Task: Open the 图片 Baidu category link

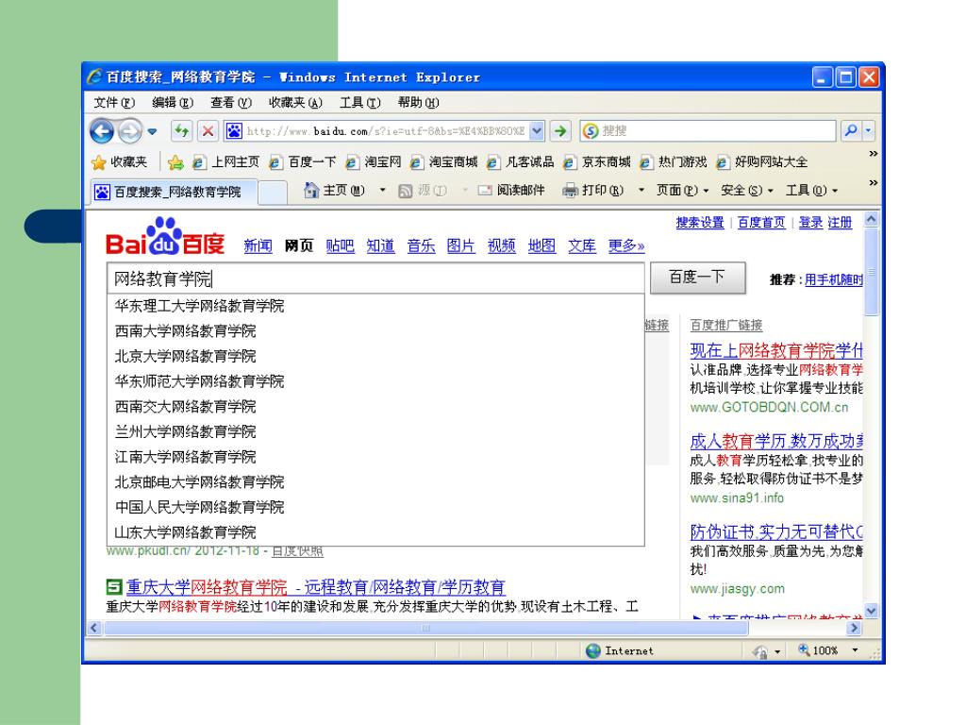Action: (460, 246)
